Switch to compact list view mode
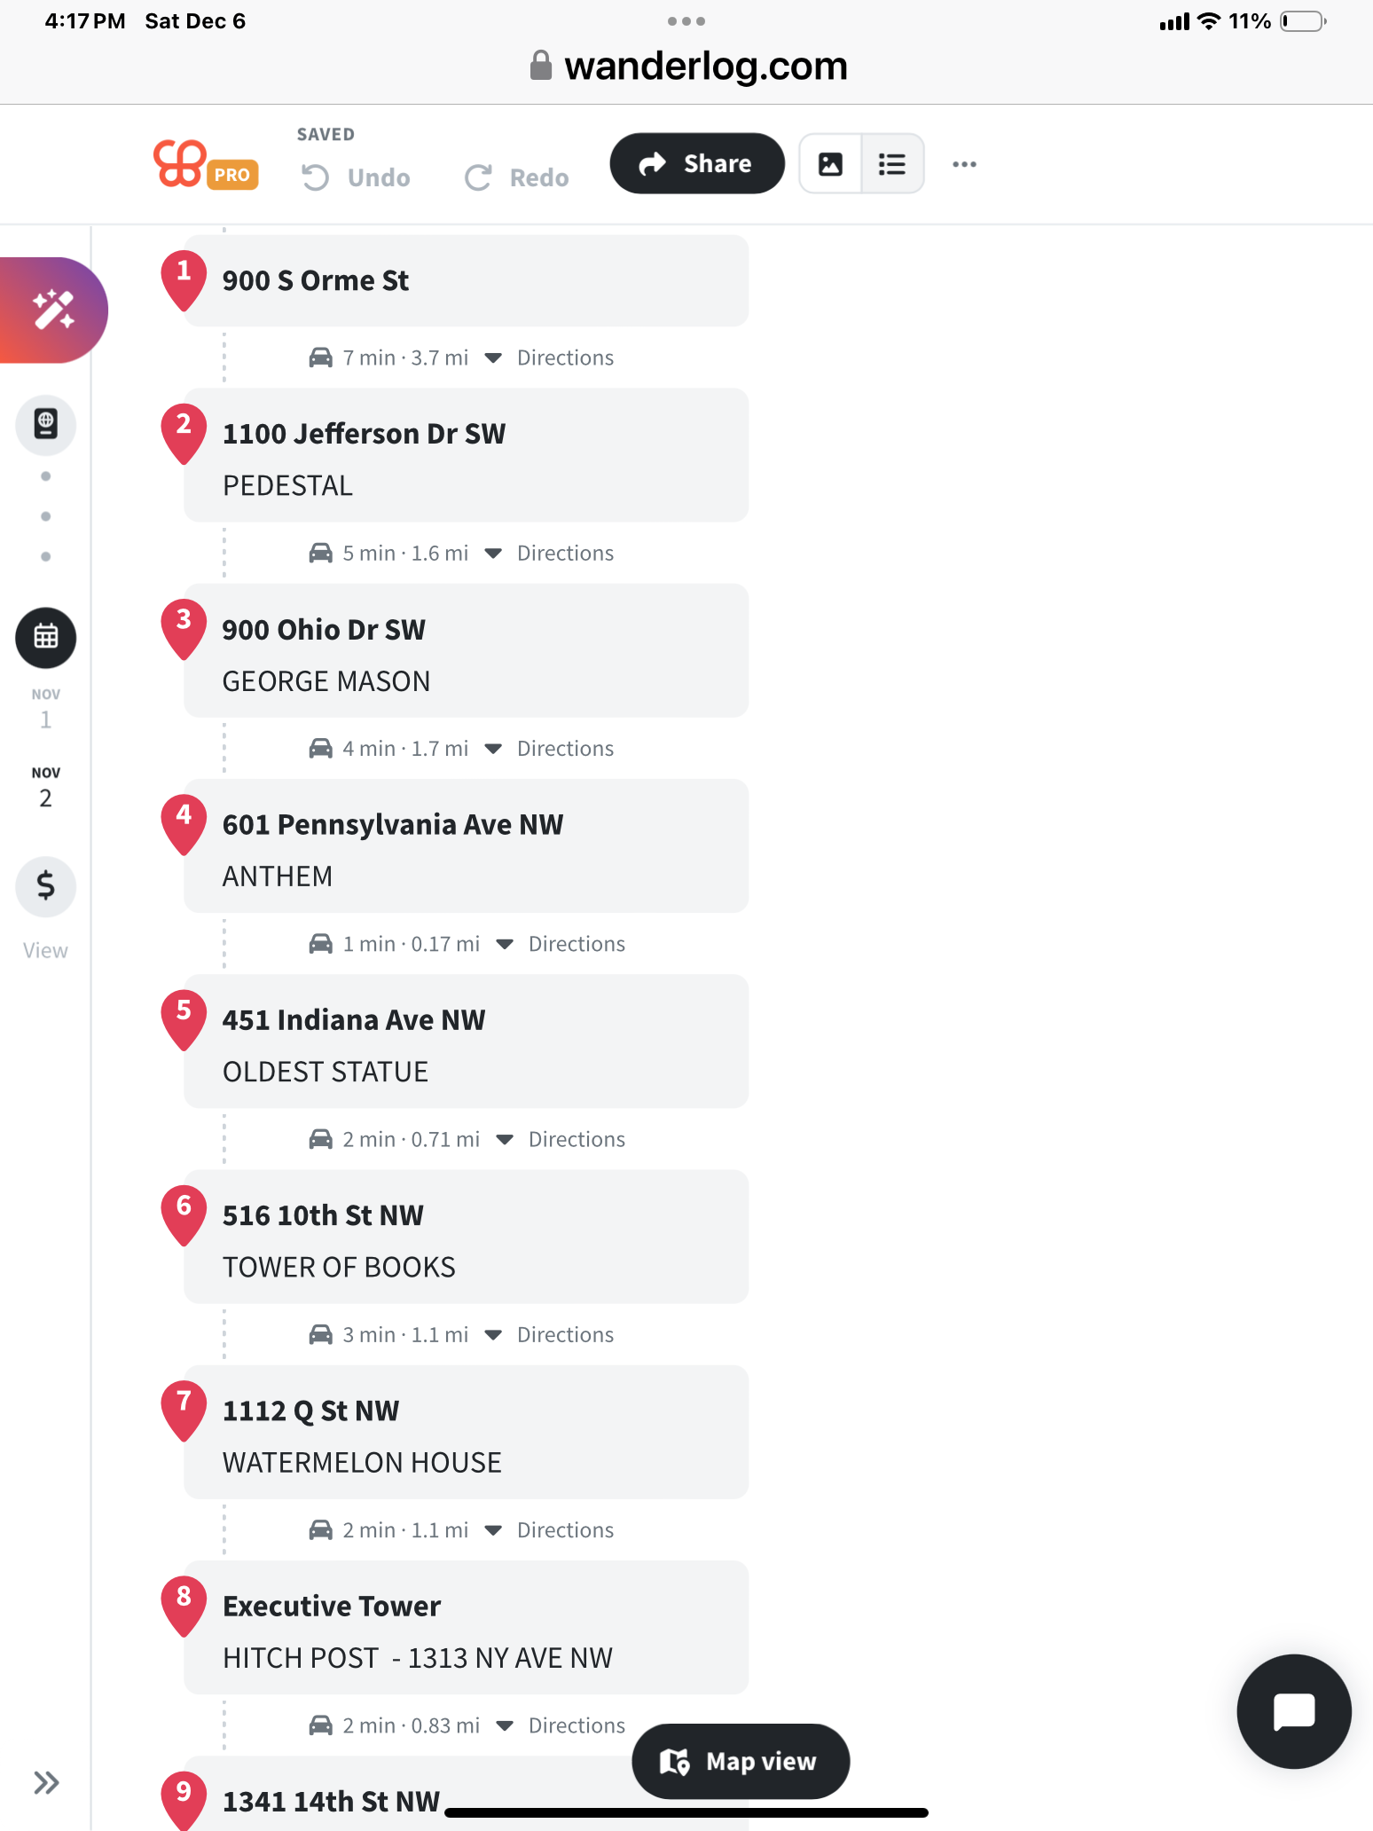This screenshot has width=1373, height=1831. click(x=892, y=164)
